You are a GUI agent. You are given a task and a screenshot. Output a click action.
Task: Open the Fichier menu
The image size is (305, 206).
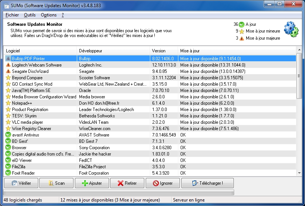coord(12,15)
